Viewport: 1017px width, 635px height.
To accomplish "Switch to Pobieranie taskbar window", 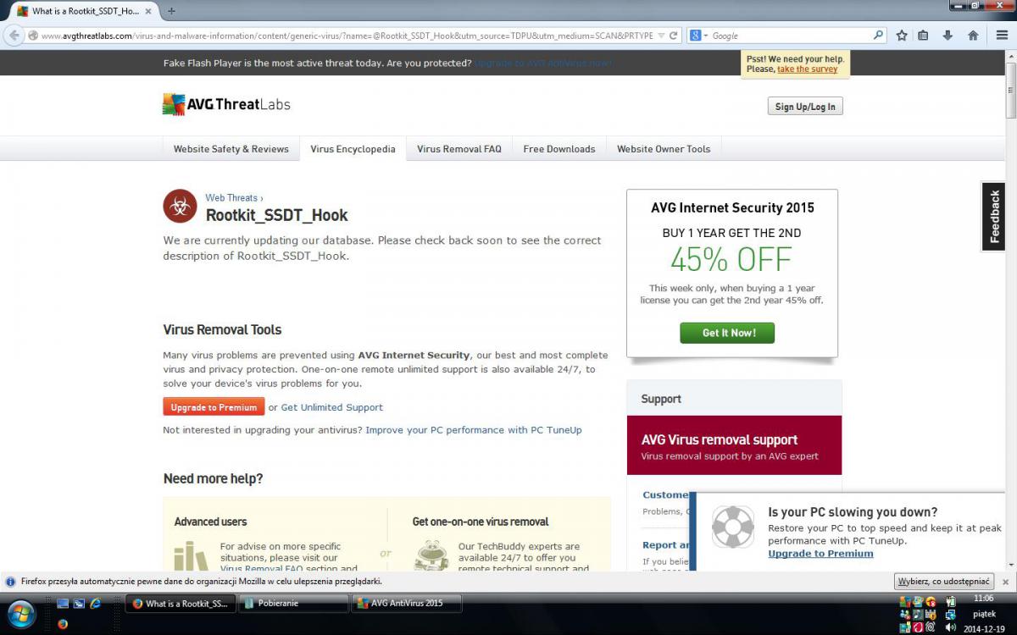I will [x=293, y=604].
